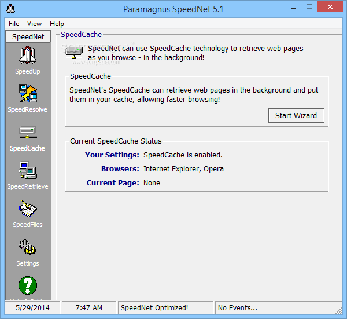The width and height of the screenshot is (347, 319).
Task: Close the Paramagnus SpeedNet window
Action: tap(330, 6)
